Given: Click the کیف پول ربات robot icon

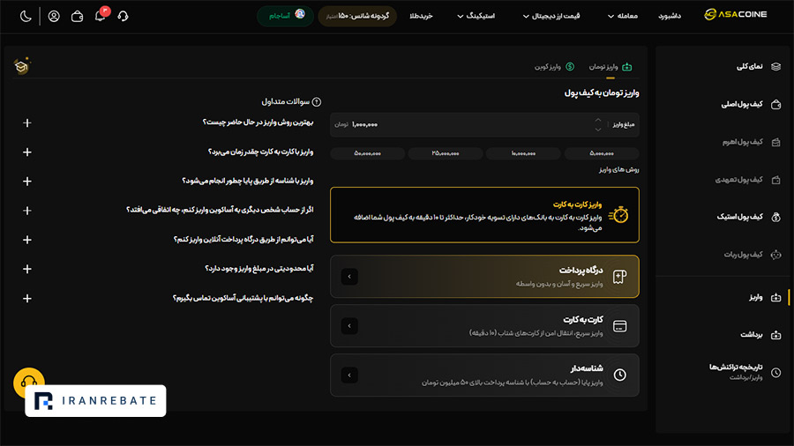Looking at the screenshot, I should 775,255.
